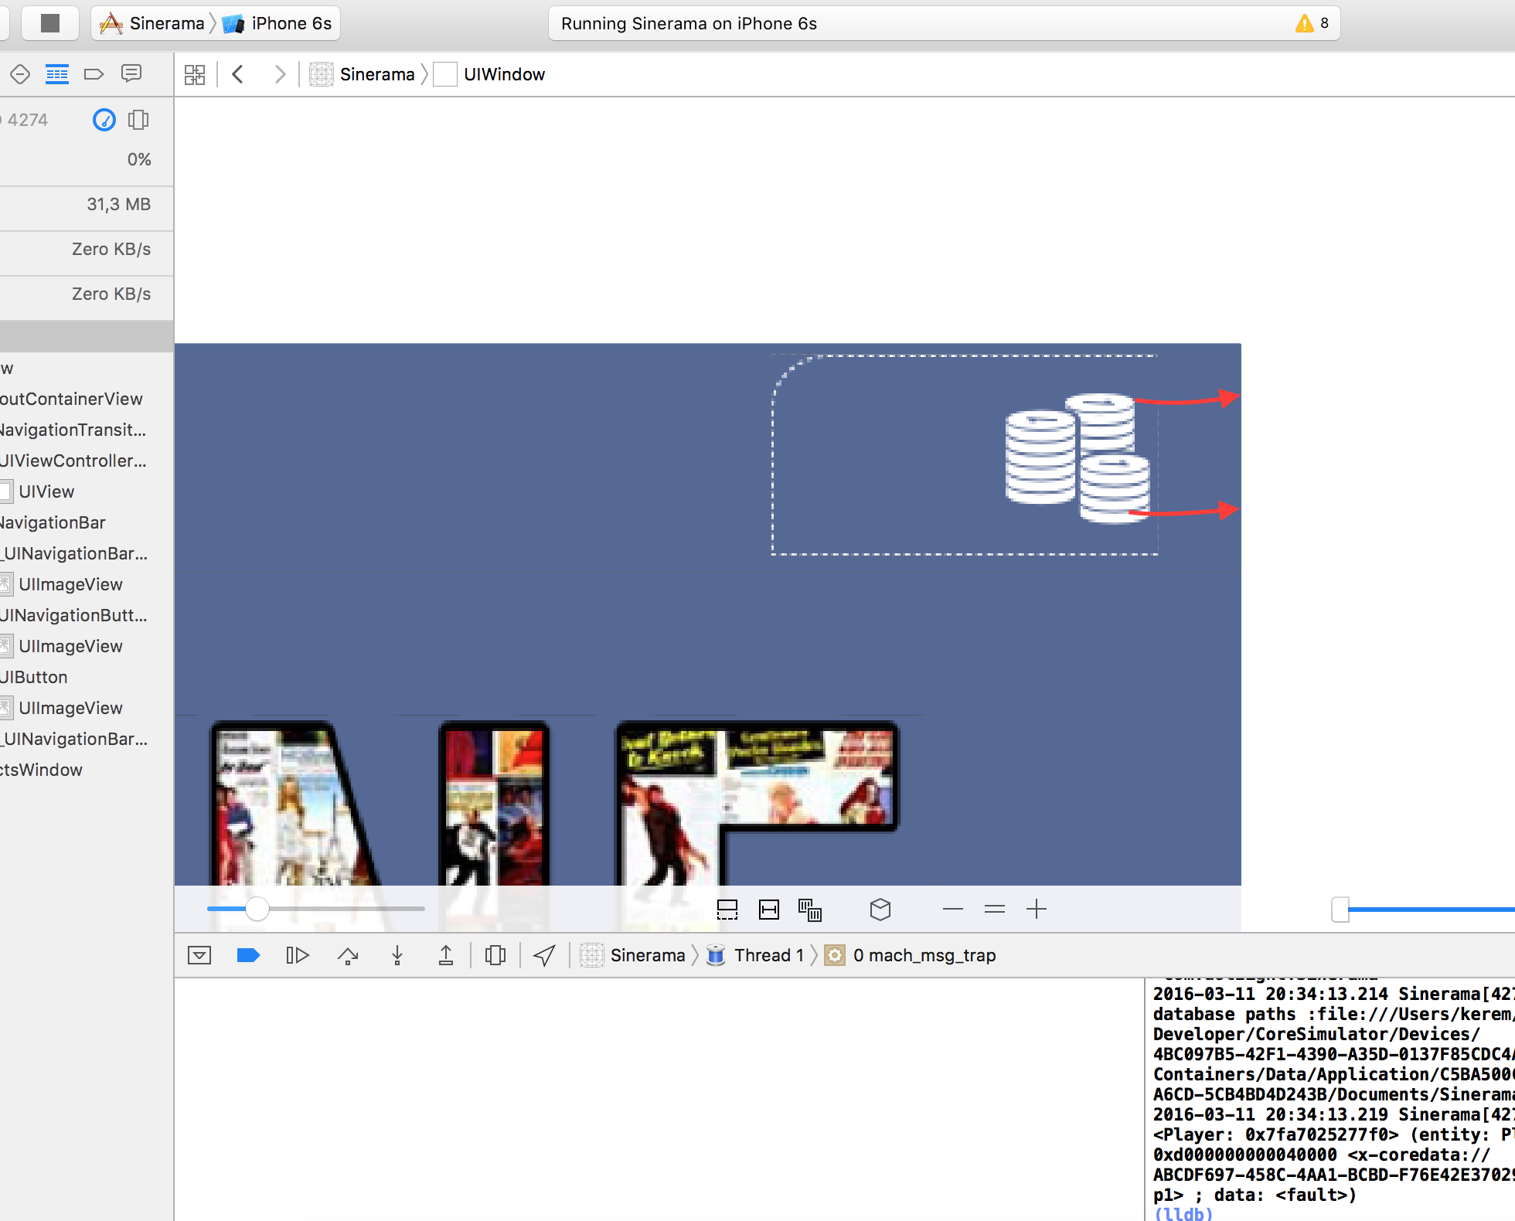Open the report navigator icon
The image size is (1515, 1221).
coord(131,74)
